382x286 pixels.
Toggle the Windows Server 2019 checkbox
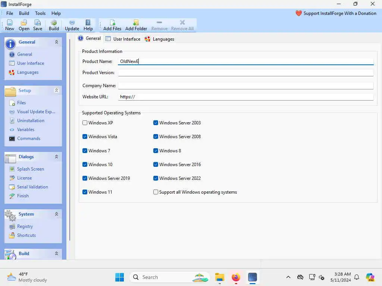(85, 178)
